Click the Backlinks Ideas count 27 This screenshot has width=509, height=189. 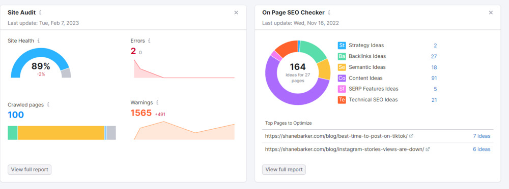point(434,57)
